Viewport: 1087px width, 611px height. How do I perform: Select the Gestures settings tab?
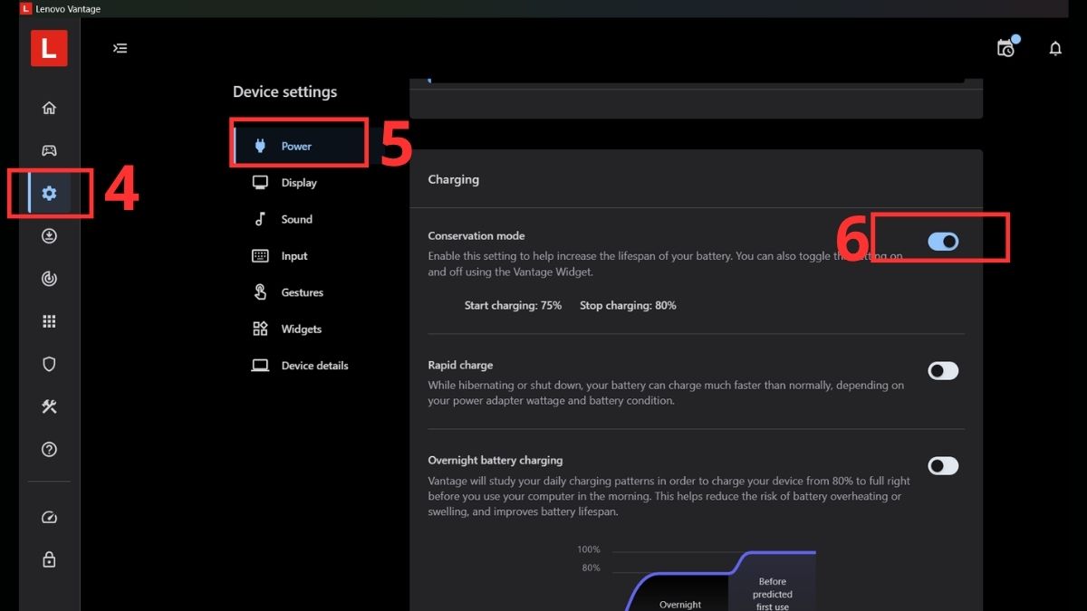coord(301,292)
